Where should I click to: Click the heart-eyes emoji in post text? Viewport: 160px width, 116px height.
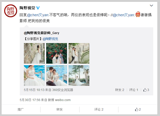tap(138, 14)
